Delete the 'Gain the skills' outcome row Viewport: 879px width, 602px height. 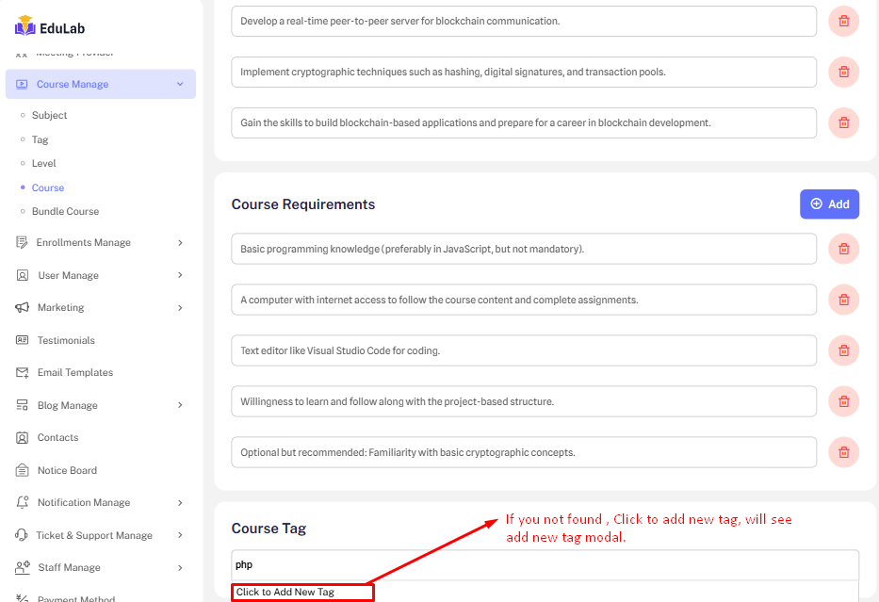[843, 122]
